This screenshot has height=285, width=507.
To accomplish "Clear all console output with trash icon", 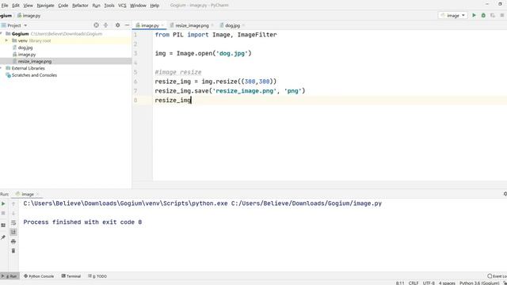I will (13, 251).
